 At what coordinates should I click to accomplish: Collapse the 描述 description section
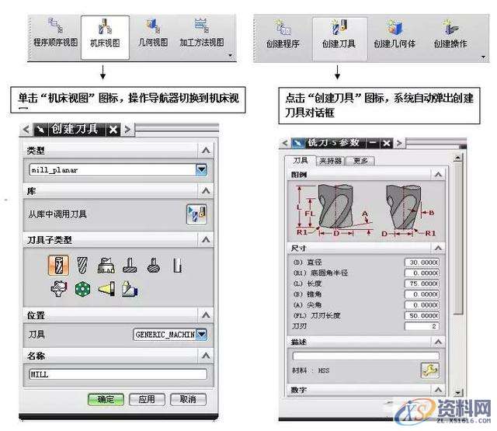tap(438, 342)
